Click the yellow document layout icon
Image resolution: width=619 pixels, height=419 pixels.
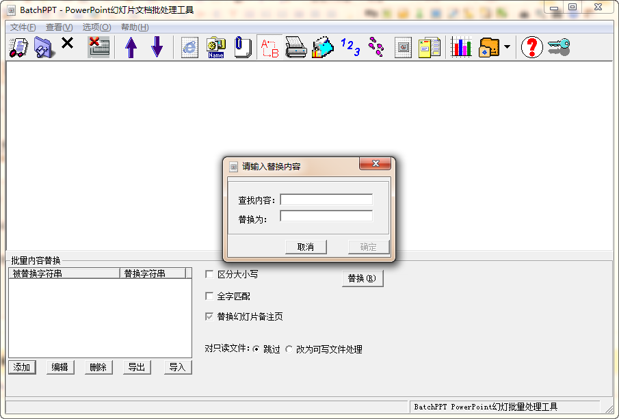[x=430, y=47]
